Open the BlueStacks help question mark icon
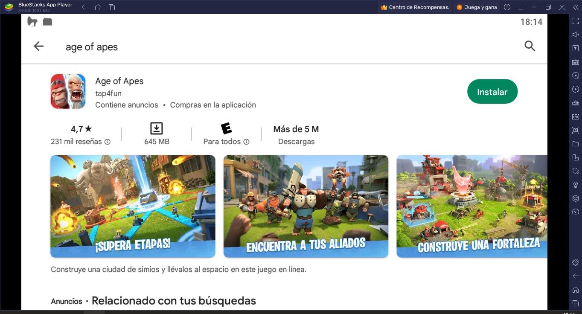Image resolution: width=582 pixels, height=314 pixels. 507,7
